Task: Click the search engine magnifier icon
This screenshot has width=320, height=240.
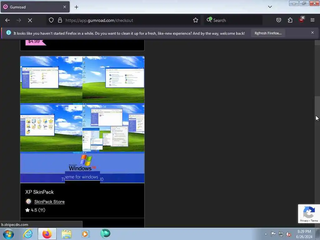Action: [209, 20]
